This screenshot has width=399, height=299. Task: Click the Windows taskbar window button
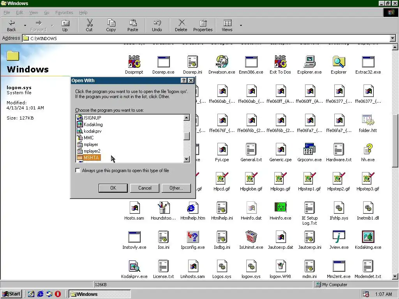99,294
